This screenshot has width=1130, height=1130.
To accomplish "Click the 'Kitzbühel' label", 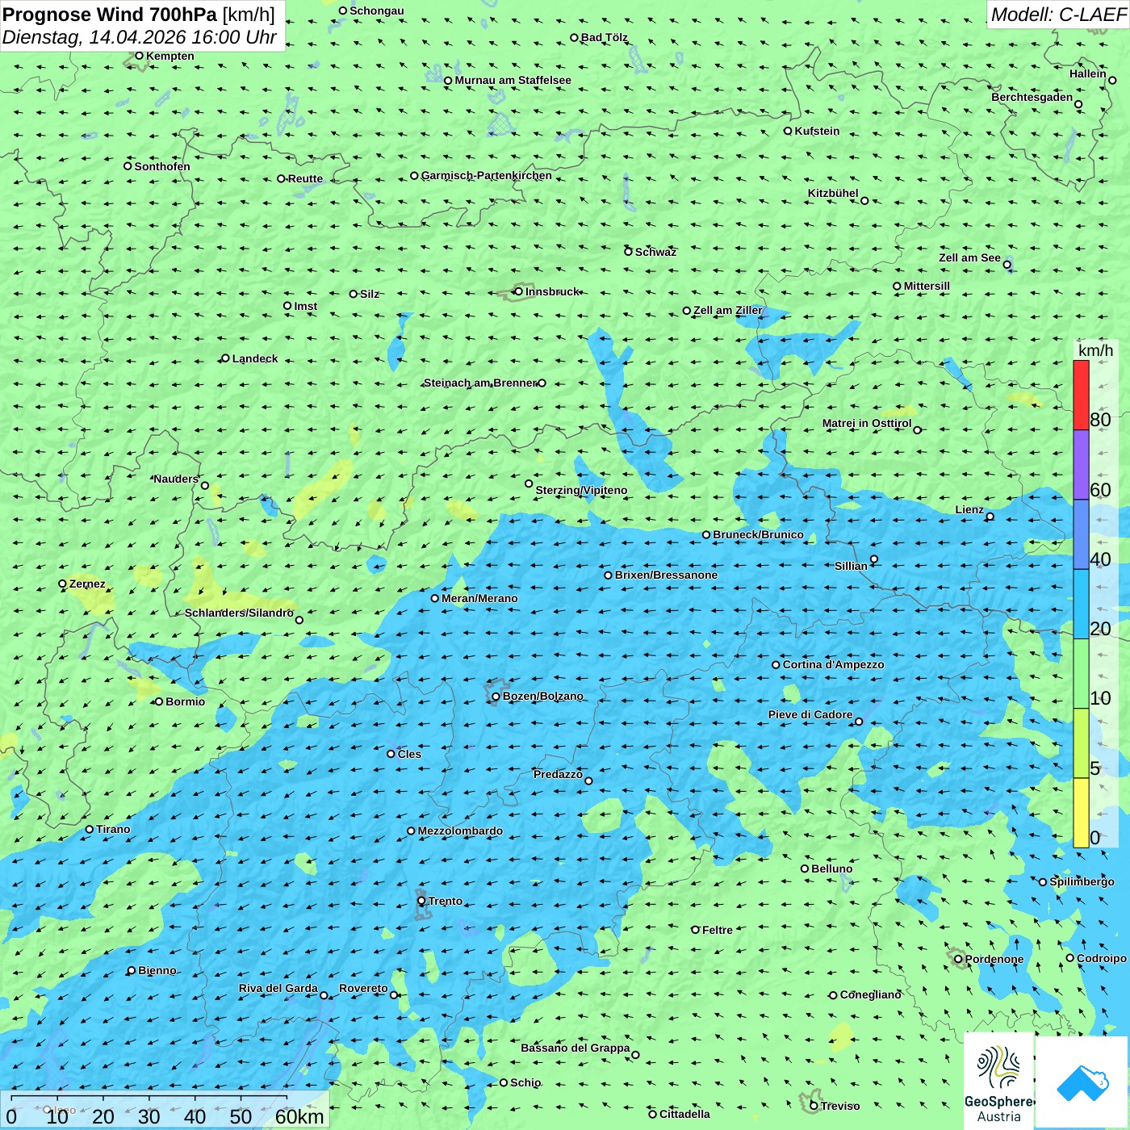I will pyautogui.click(x=833, y=193).
